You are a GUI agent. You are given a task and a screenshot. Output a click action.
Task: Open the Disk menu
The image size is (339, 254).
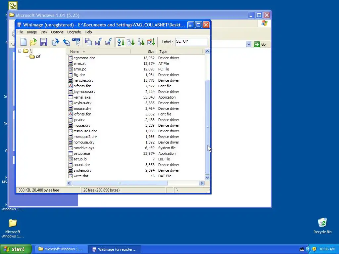pyautogui.click(x=44, y=32)
